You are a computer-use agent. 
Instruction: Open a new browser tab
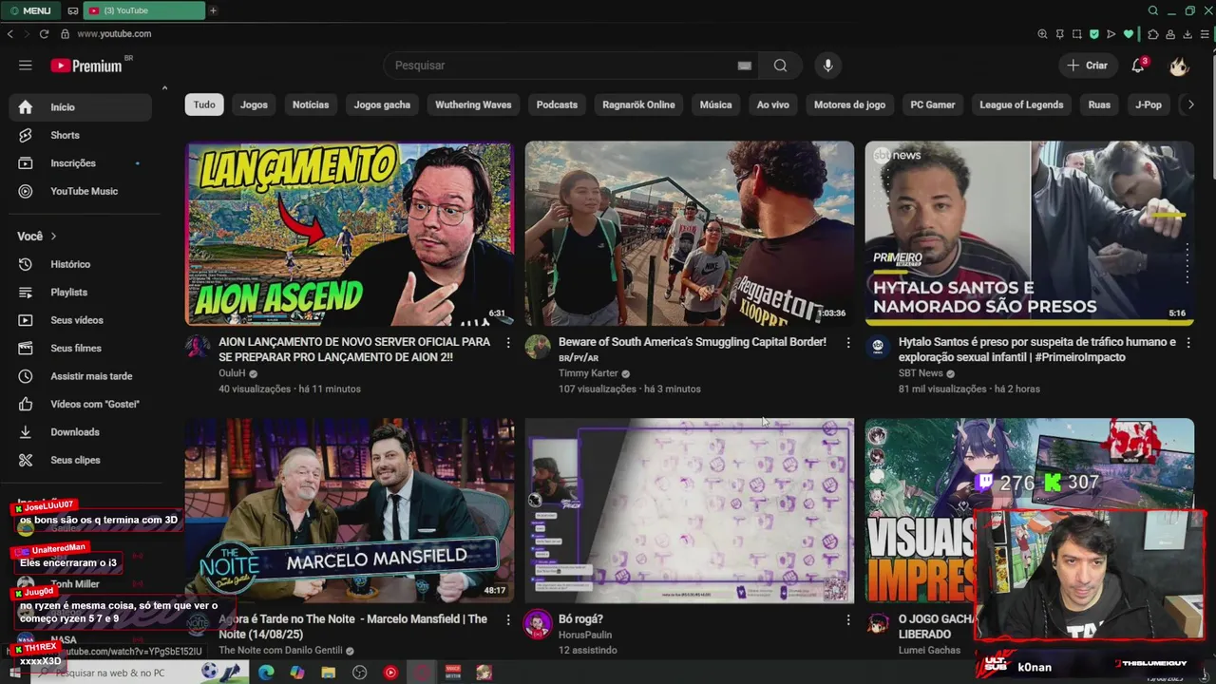point(213,10)
